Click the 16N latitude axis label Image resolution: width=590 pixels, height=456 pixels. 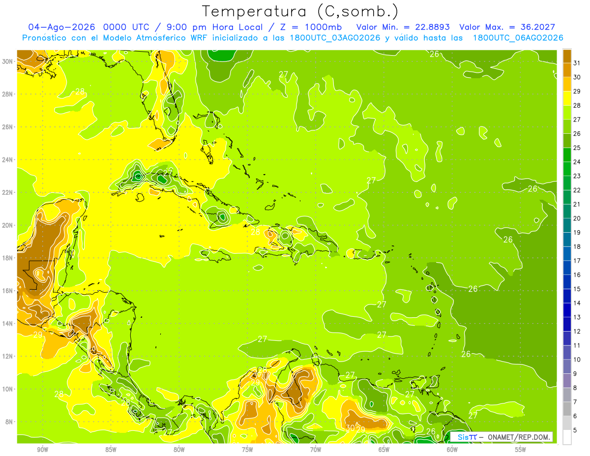tap(7, 291)
